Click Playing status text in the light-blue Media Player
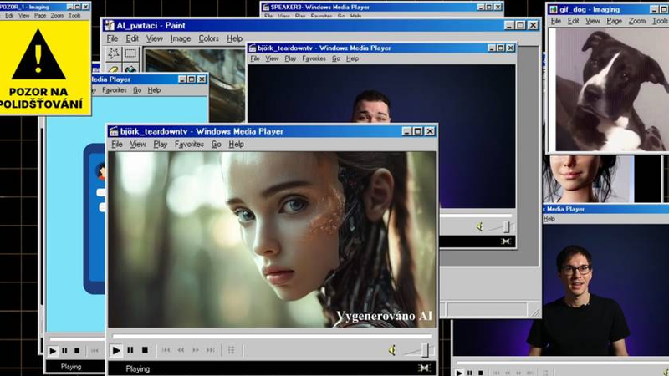The width and height of the screenshot is (669, 376). click(x=71, y=367)
